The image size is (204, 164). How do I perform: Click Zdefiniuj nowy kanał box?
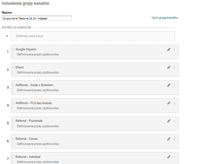point(93,36)
